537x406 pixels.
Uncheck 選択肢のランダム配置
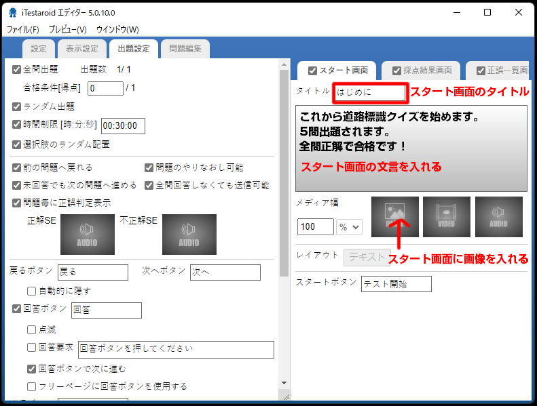(x=16, y=144)
